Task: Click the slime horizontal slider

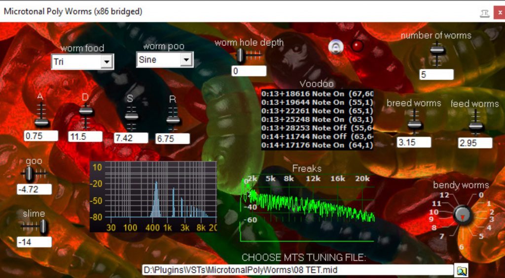Action: 34,226
